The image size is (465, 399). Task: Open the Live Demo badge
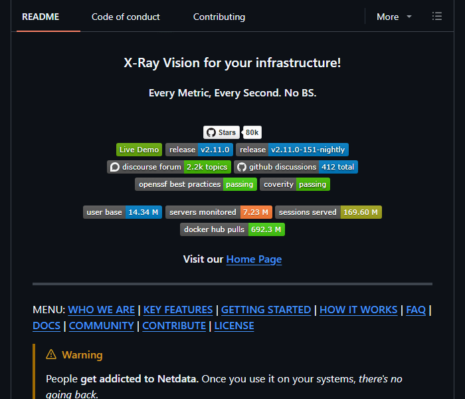tap(139, 150)
